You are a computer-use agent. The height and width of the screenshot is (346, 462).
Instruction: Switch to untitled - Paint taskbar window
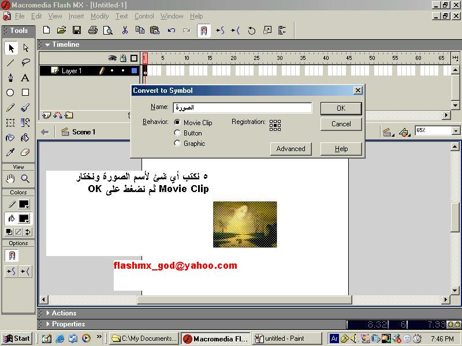click(x=287, y=339)
